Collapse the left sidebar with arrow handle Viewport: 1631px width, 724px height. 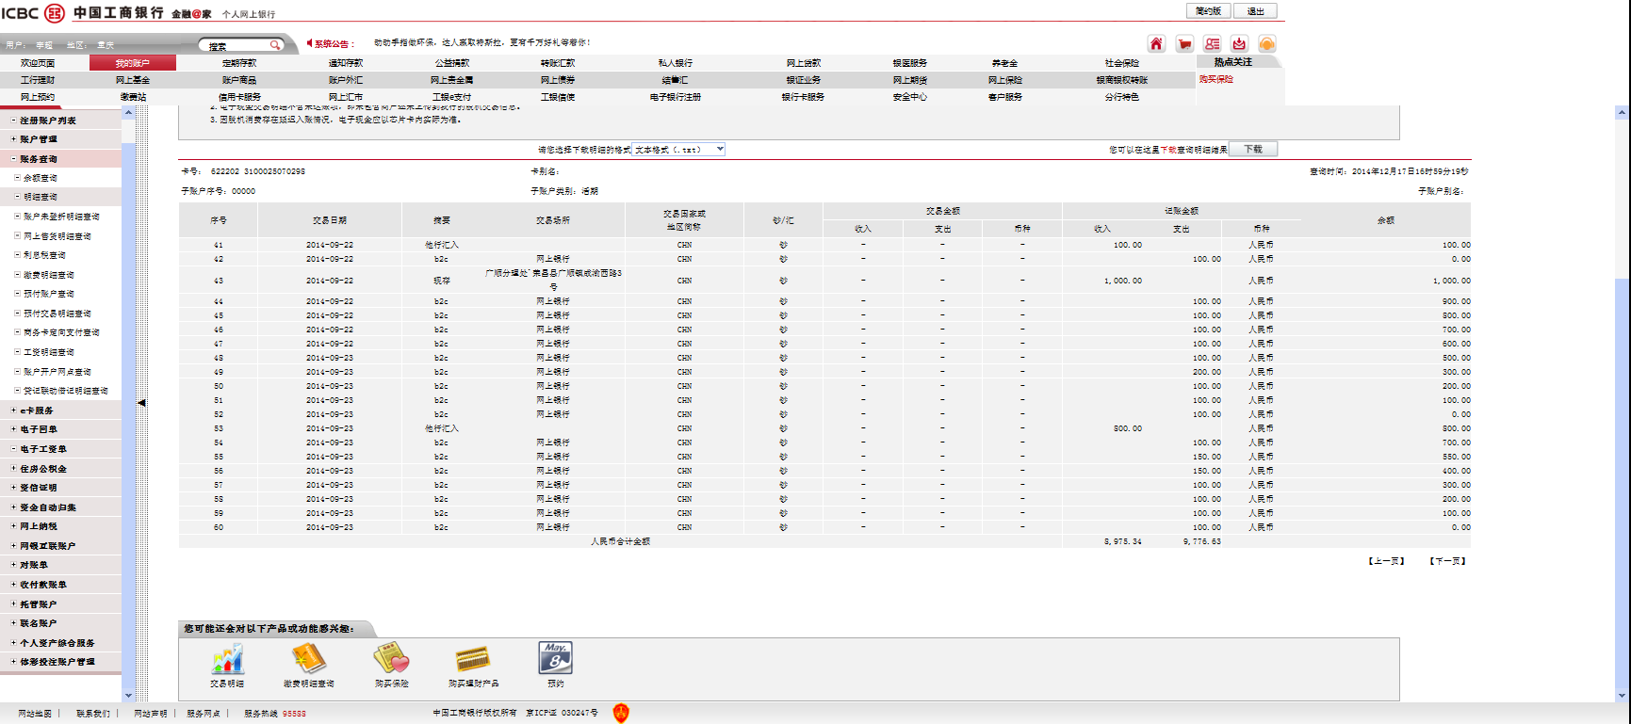(x=141, y=403)
